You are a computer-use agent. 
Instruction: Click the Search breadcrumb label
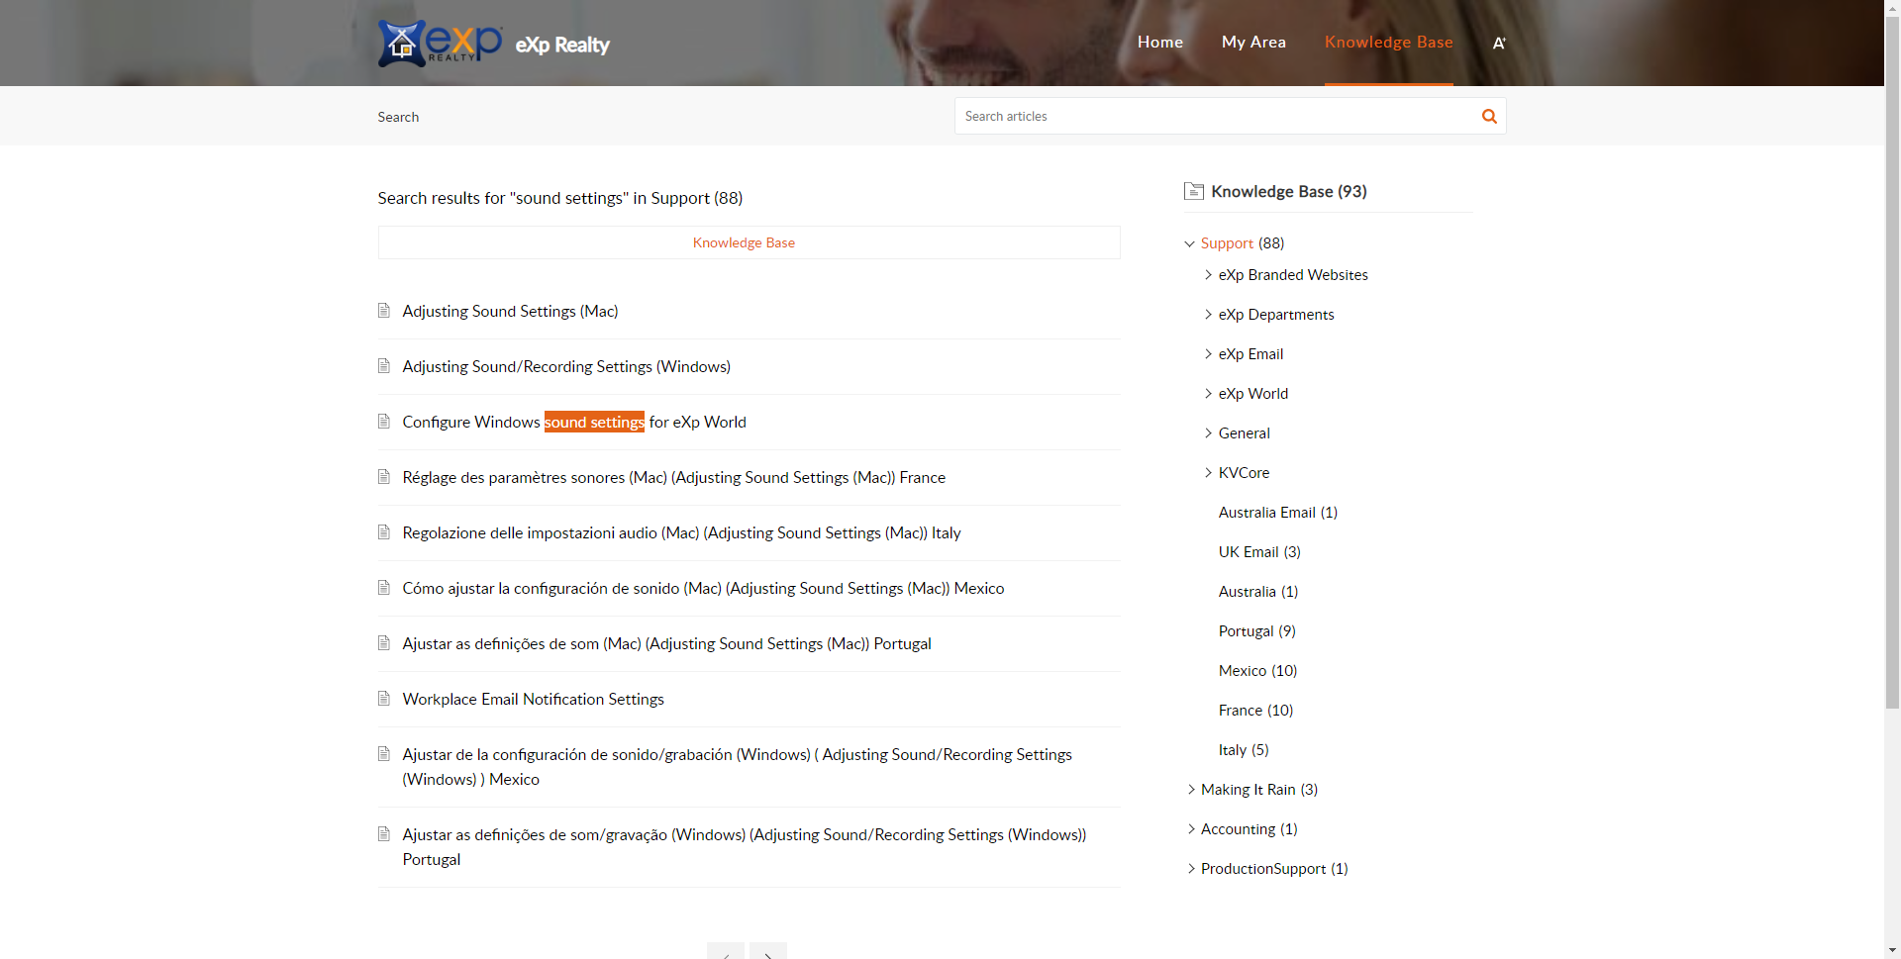(398, 117)
